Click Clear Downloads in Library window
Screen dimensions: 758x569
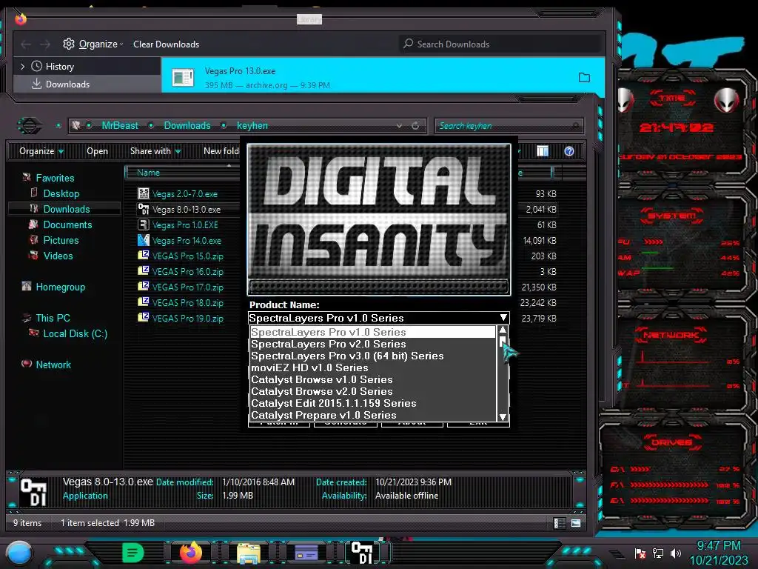(166, 44)
